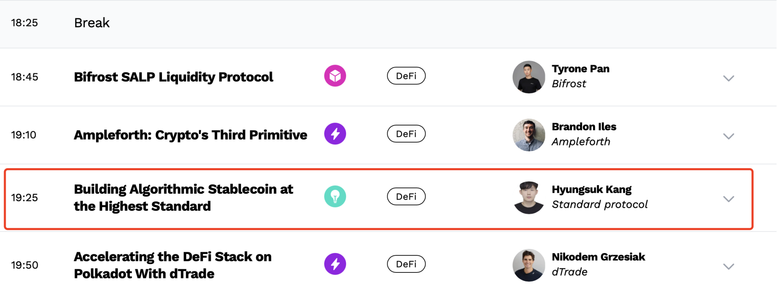This screenshot has height=298, width=781.
Task: Click the teal lightbulb icon for Stablecoin talk
Action: (x=335, y=197)
